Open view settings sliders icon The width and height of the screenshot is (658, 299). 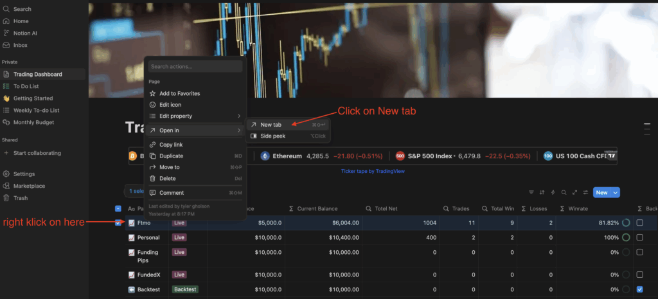[x=585, y=192]
